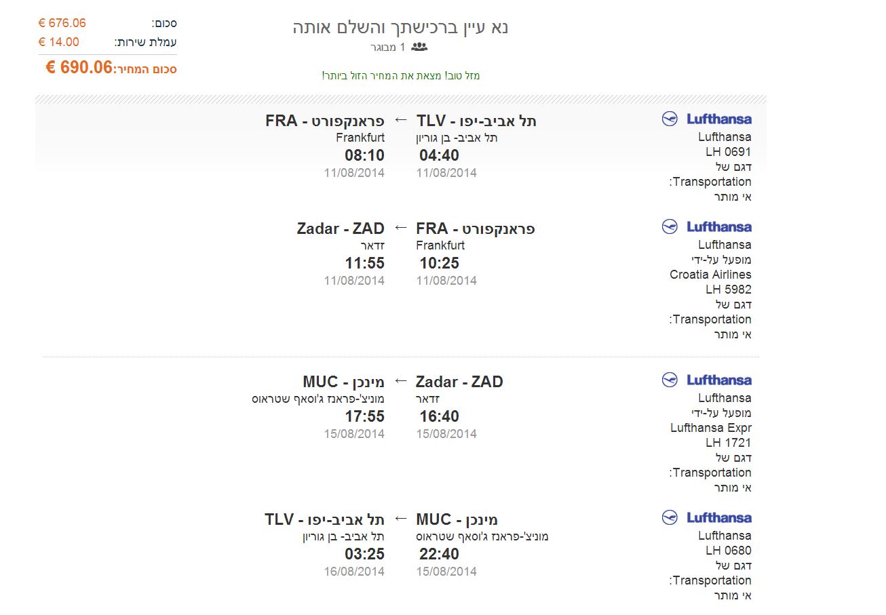
Task: Click the passengers icon beside 1 מבוגר
Action: (x=419, y=47)
